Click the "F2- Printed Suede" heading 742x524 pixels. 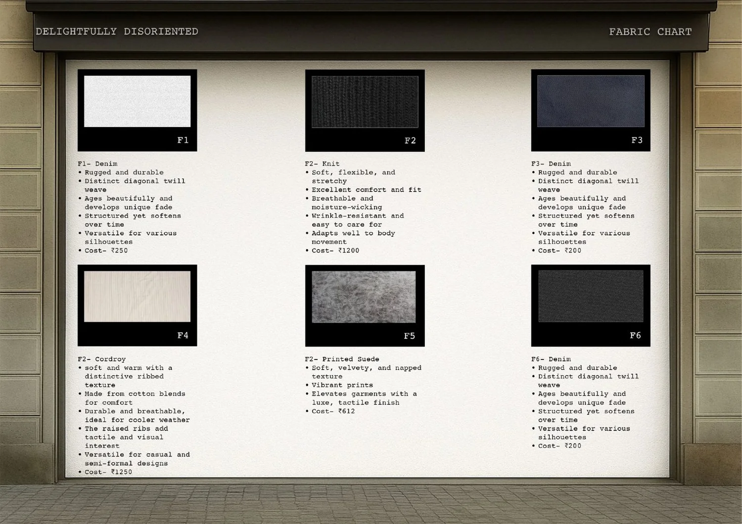coord(342,359)
